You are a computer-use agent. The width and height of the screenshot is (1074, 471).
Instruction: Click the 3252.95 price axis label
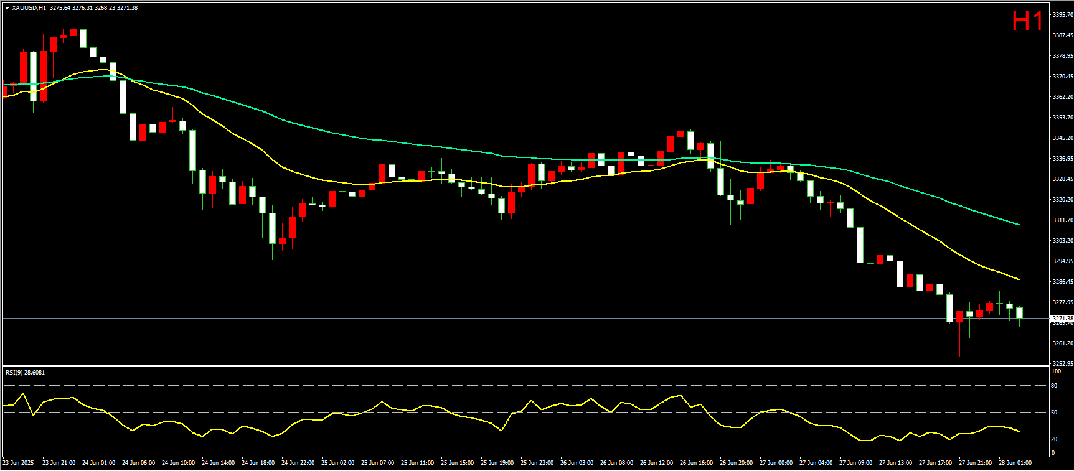coord(1063,363)
